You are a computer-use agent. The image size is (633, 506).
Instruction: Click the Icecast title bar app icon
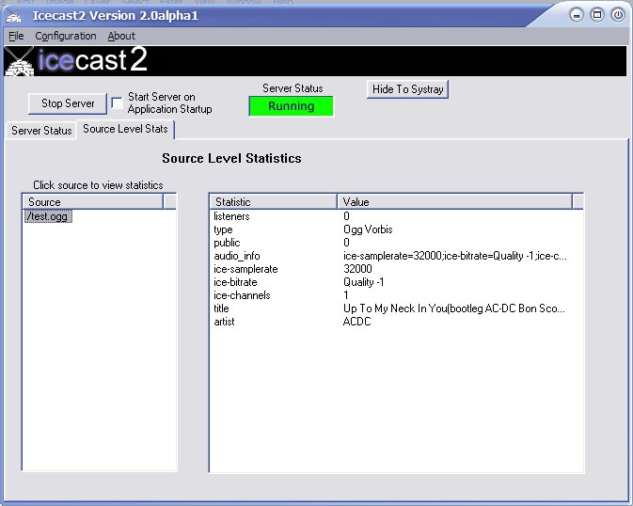[13, 16]
